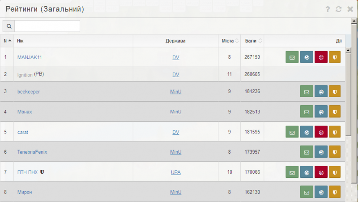
Task: Open the UPA state link
Action: [x=175, y=172]
